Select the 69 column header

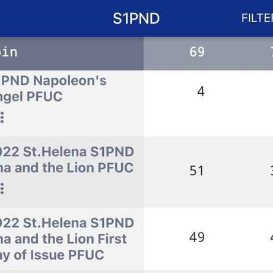point(197,52)
